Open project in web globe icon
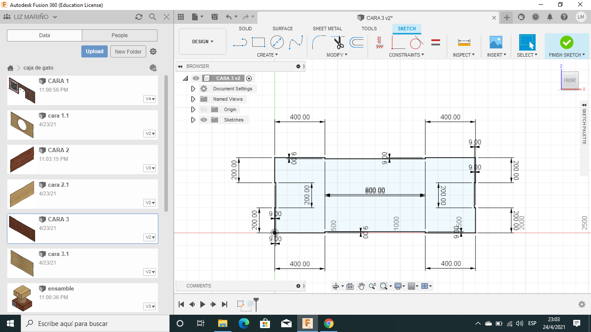The image size is (591, 332). click(x=153, y=68)
